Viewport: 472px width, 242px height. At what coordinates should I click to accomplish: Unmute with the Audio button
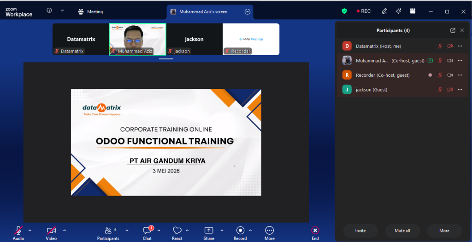18,234
